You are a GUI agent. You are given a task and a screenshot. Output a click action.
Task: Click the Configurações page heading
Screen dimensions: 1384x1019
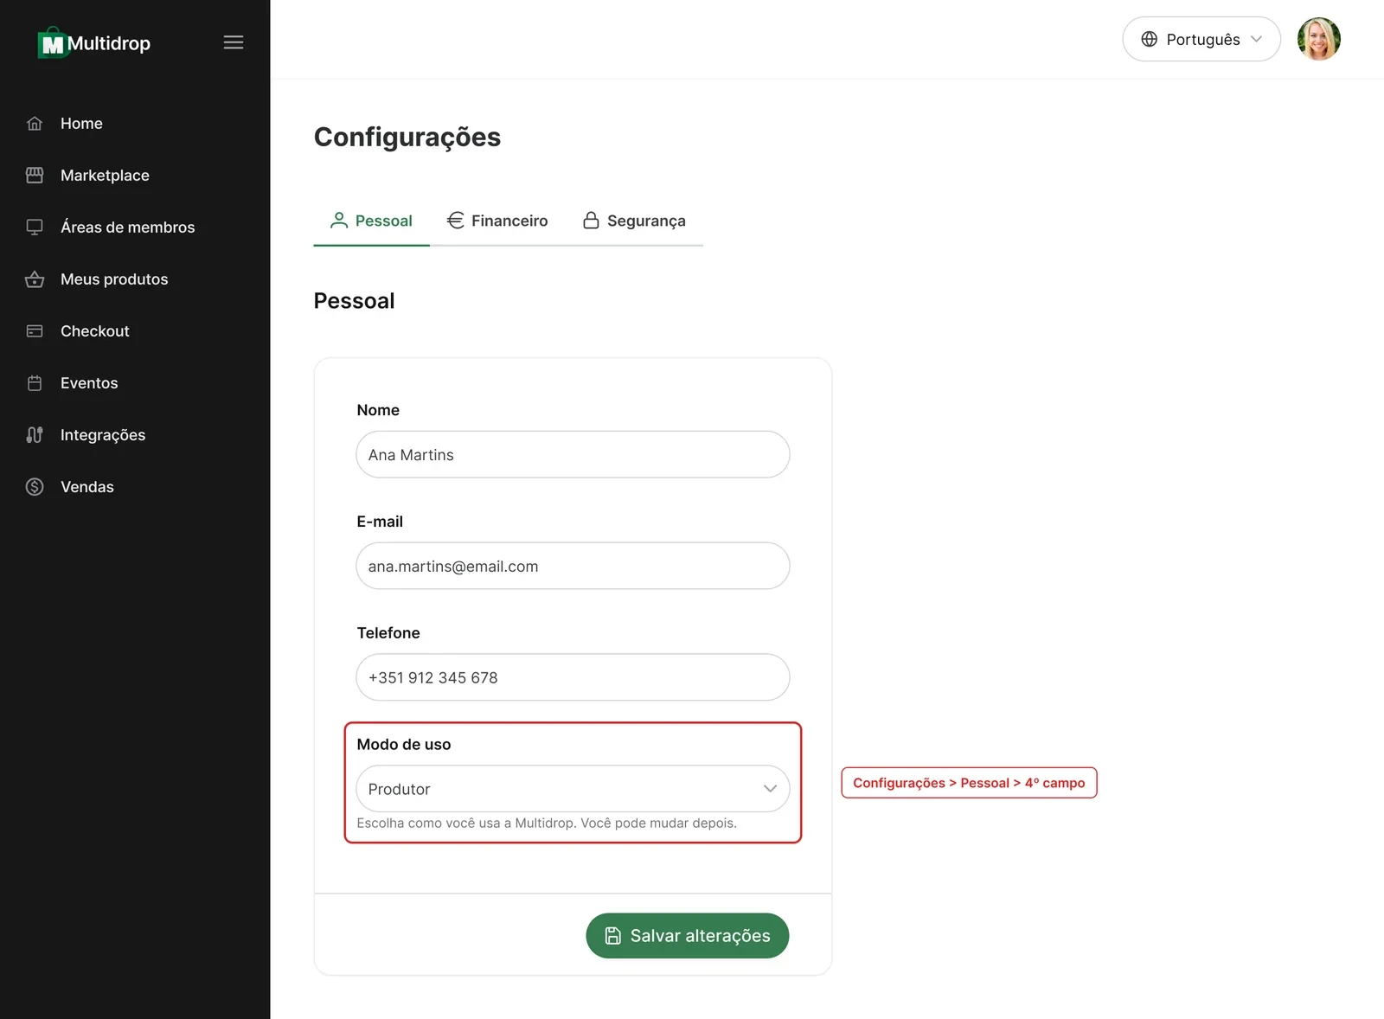(407, 138)
